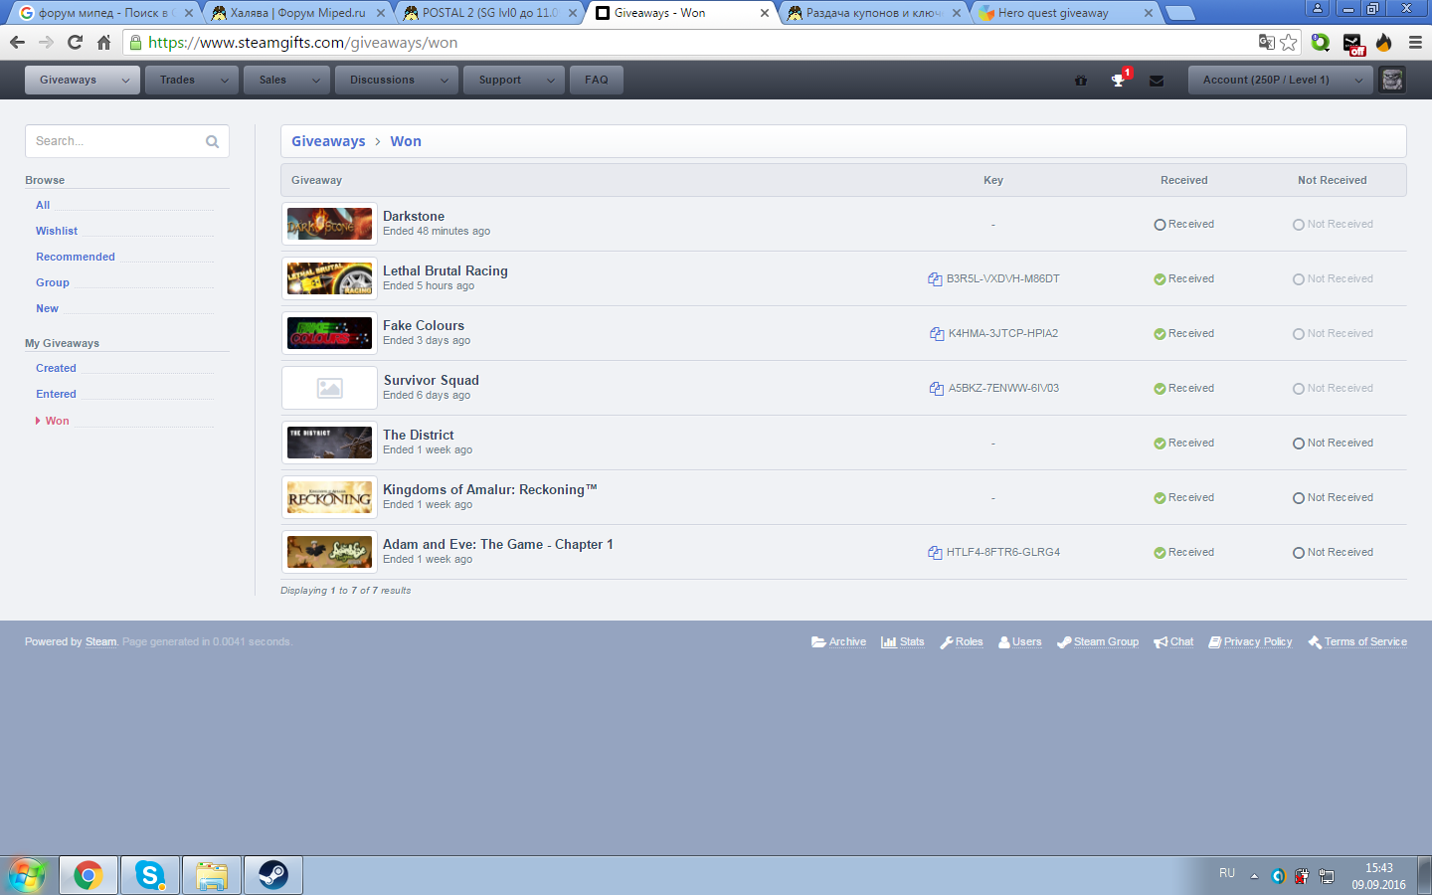Open Kingdoms of Amalur: Reckoning link
Image resolution: width=1432 pixels, height=895 pixels.
(490, 489)
